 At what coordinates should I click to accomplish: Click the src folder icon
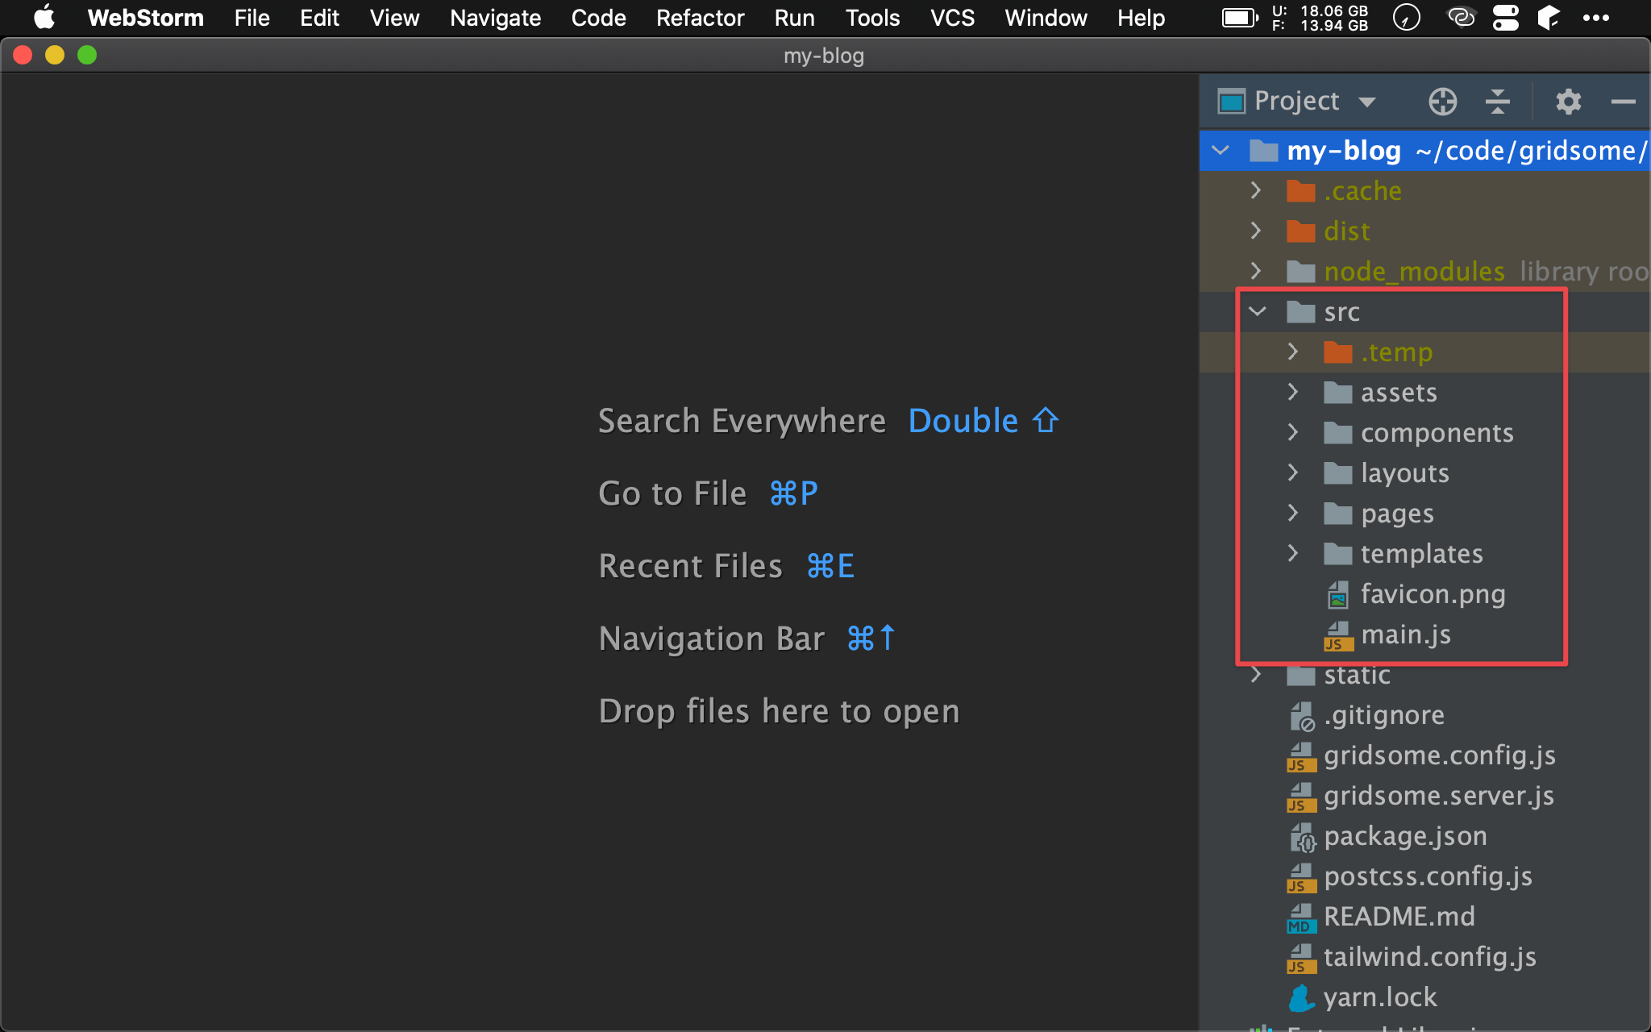pos(1300,312)
